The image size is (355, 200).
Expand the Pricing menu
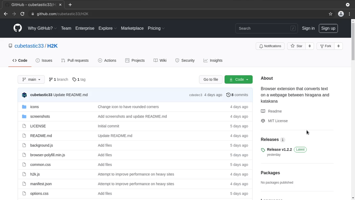pos(156,28)
